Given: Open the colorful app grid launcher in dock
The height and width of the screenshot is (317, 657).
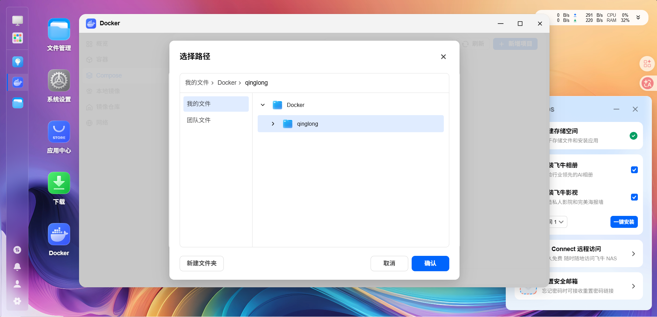Looking at the screenshot, I should (17, 38).
